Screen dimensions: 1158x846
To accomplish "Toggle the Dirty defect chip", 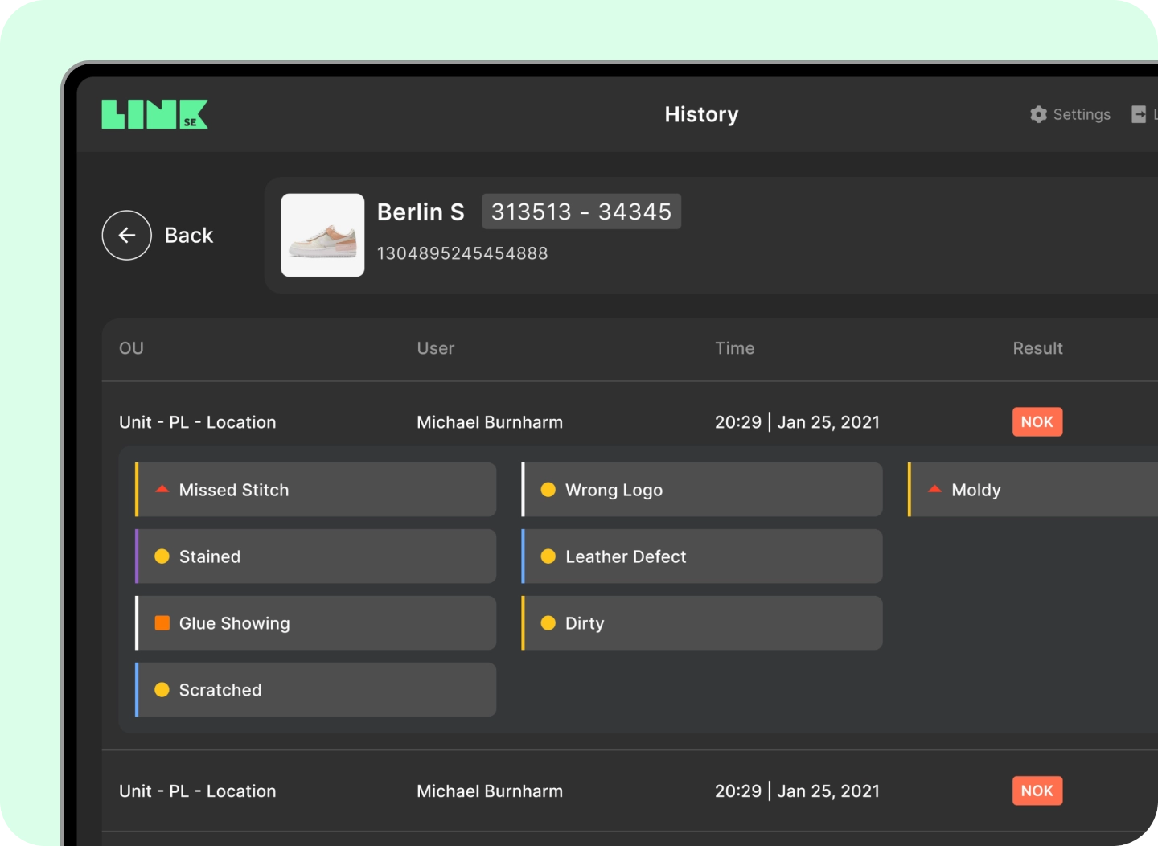I will (x=701, y=622).
